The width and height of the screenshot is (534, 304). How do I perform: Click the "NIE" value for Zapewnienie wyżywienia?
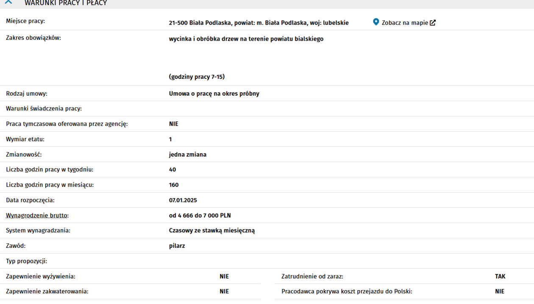[224, 276]
